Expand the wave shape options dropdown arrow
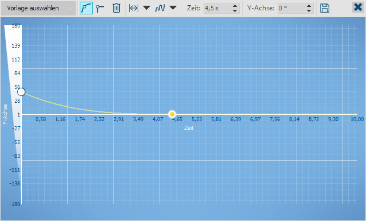The width and height of the screenshot is (366, 221). point(173,8)
